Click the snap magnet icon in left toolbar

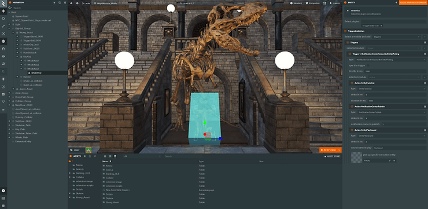(3, 49)
